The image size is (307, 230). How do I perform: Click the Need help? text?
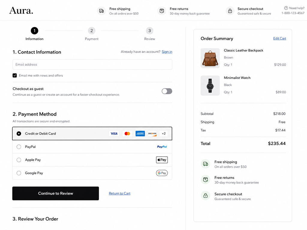tap(297, 8)
